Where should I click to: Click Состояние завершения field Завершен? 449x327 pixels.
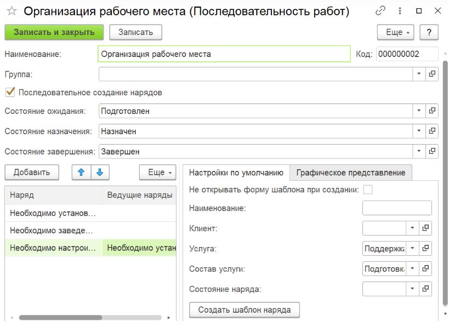click(x=255, y=151)
